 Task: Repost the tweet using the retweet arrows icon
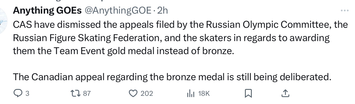click(x=75, y=93)
